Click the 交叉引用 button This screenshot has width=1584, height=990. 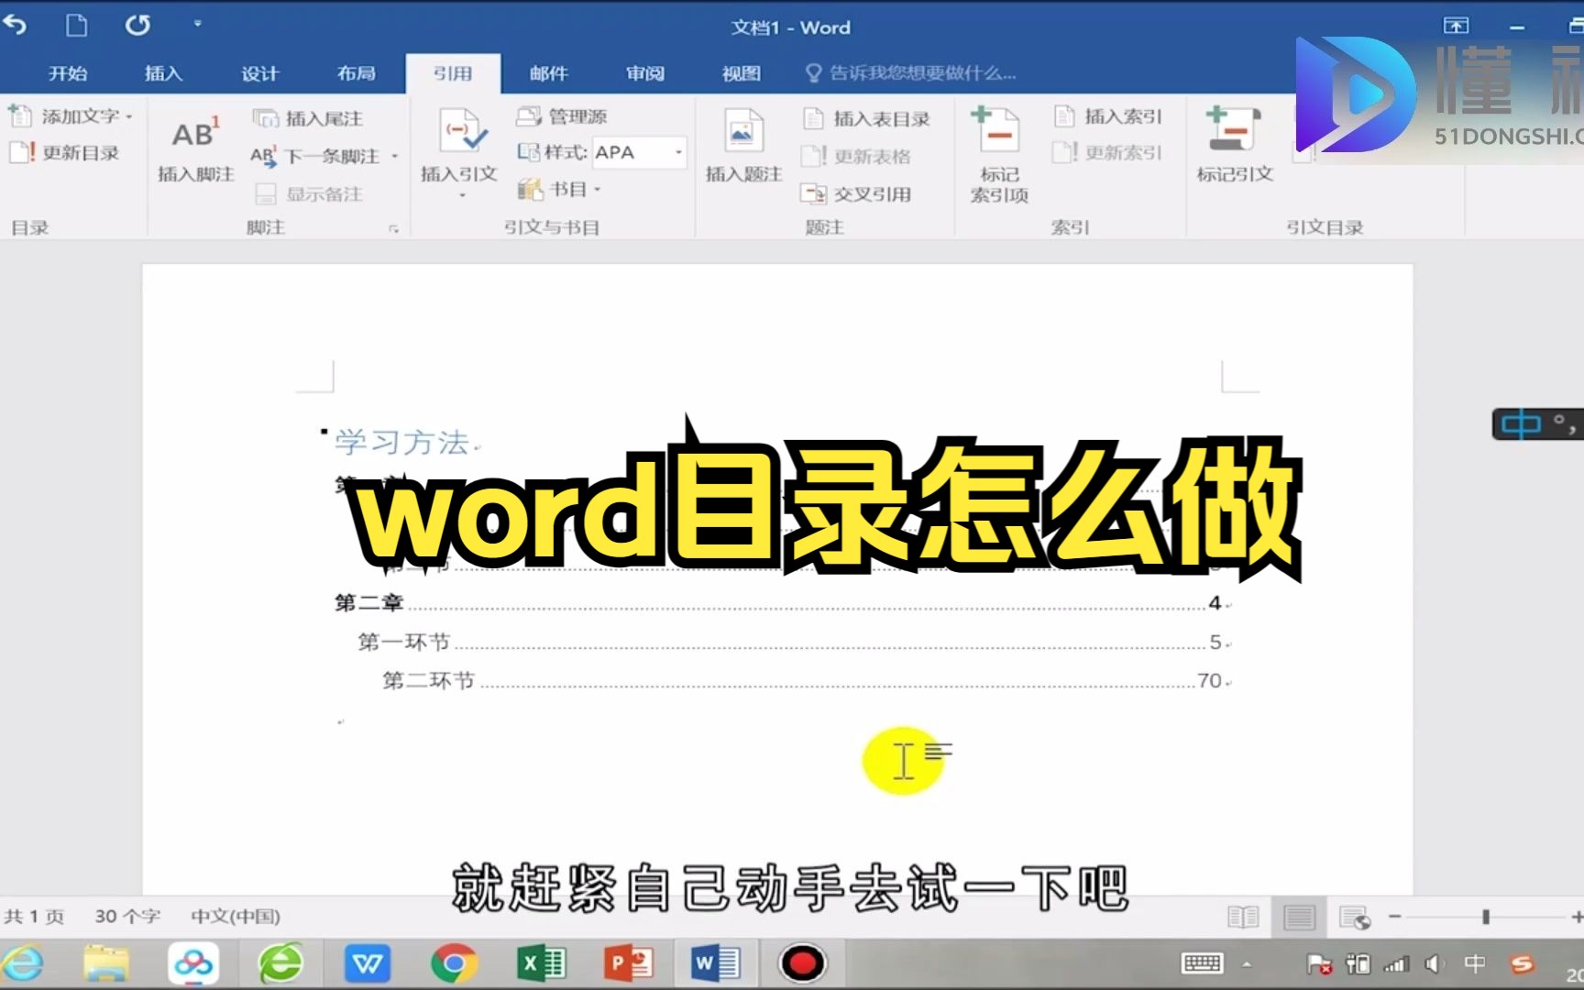[x=856, y=193]
